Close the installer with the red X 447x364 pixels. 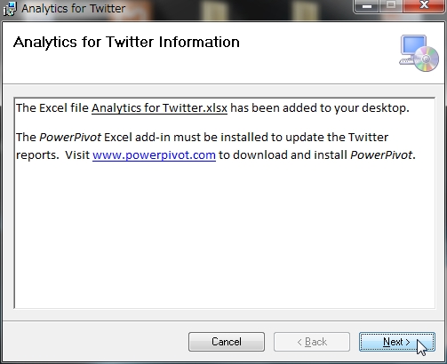point(424,6)
